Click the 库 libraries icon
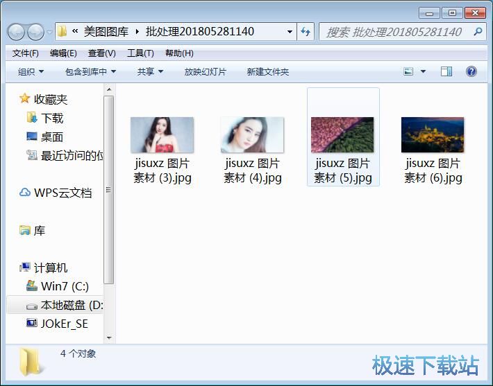This screenshot has height=386, width=493. [x=25, y=230]
